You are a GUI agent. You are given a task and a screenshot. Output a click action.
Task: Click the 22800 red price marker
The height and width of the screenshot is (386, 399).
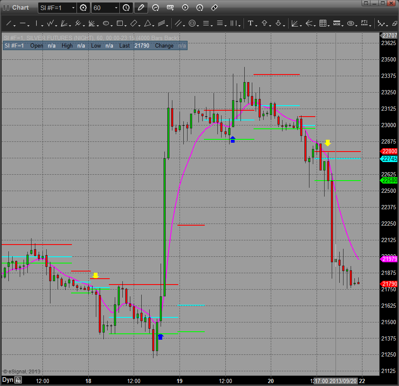coord(389,152)
